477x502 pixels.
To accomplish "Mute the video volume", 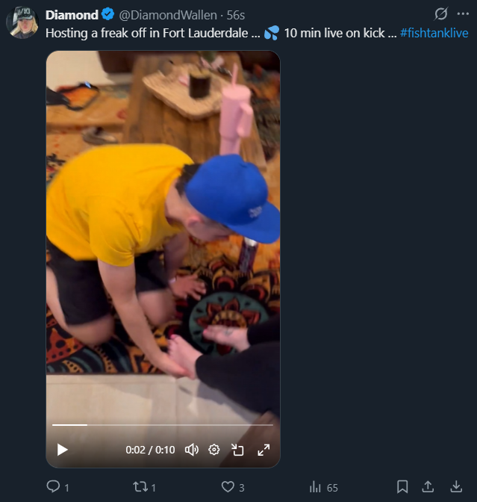I will [x=192, y=450].
